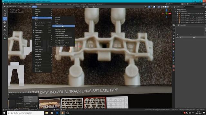Open the Particles properties tab
Viewport: 206px width, 115px height.
(x=174, y=54)
